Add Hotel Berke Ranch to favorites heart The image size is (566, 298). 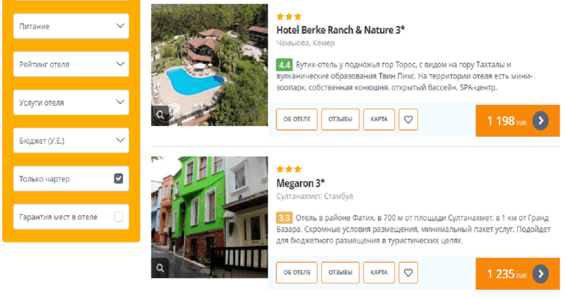coord(408,119)
